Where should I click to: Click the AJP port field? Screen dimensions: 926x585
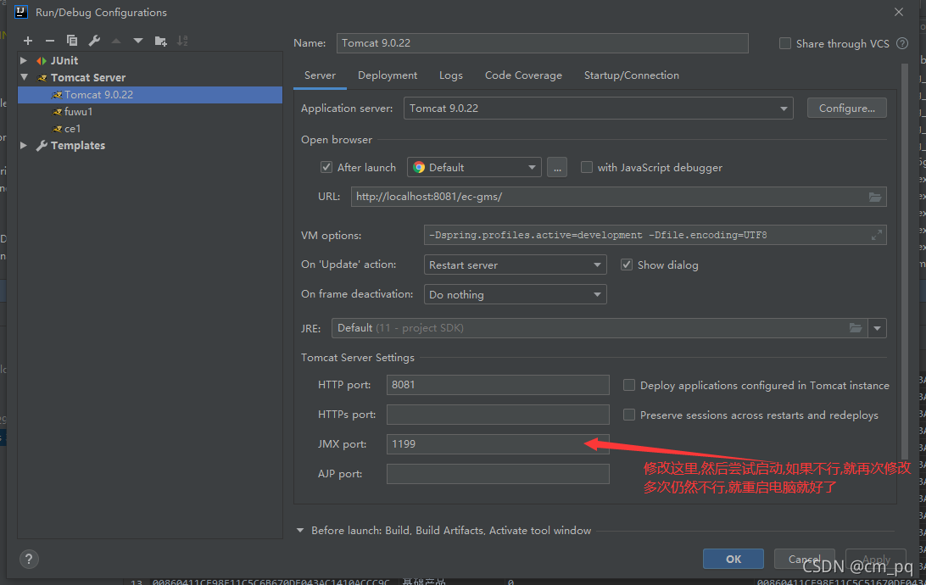498,473
